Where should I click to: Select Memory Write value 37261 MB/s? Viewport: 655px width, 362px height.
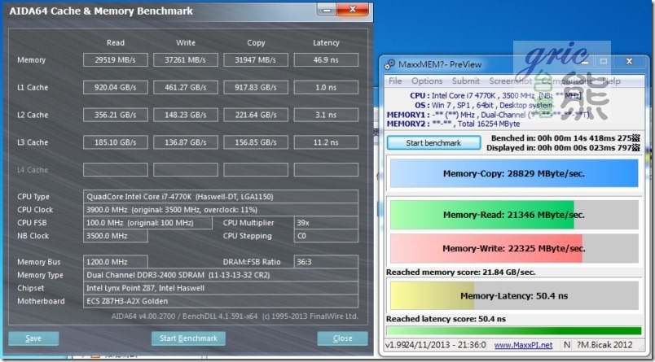(x=186, y=59)
